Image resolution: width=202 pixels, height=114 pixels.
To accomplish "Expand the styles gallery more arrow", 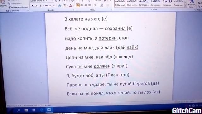I will tap(186, 6).
